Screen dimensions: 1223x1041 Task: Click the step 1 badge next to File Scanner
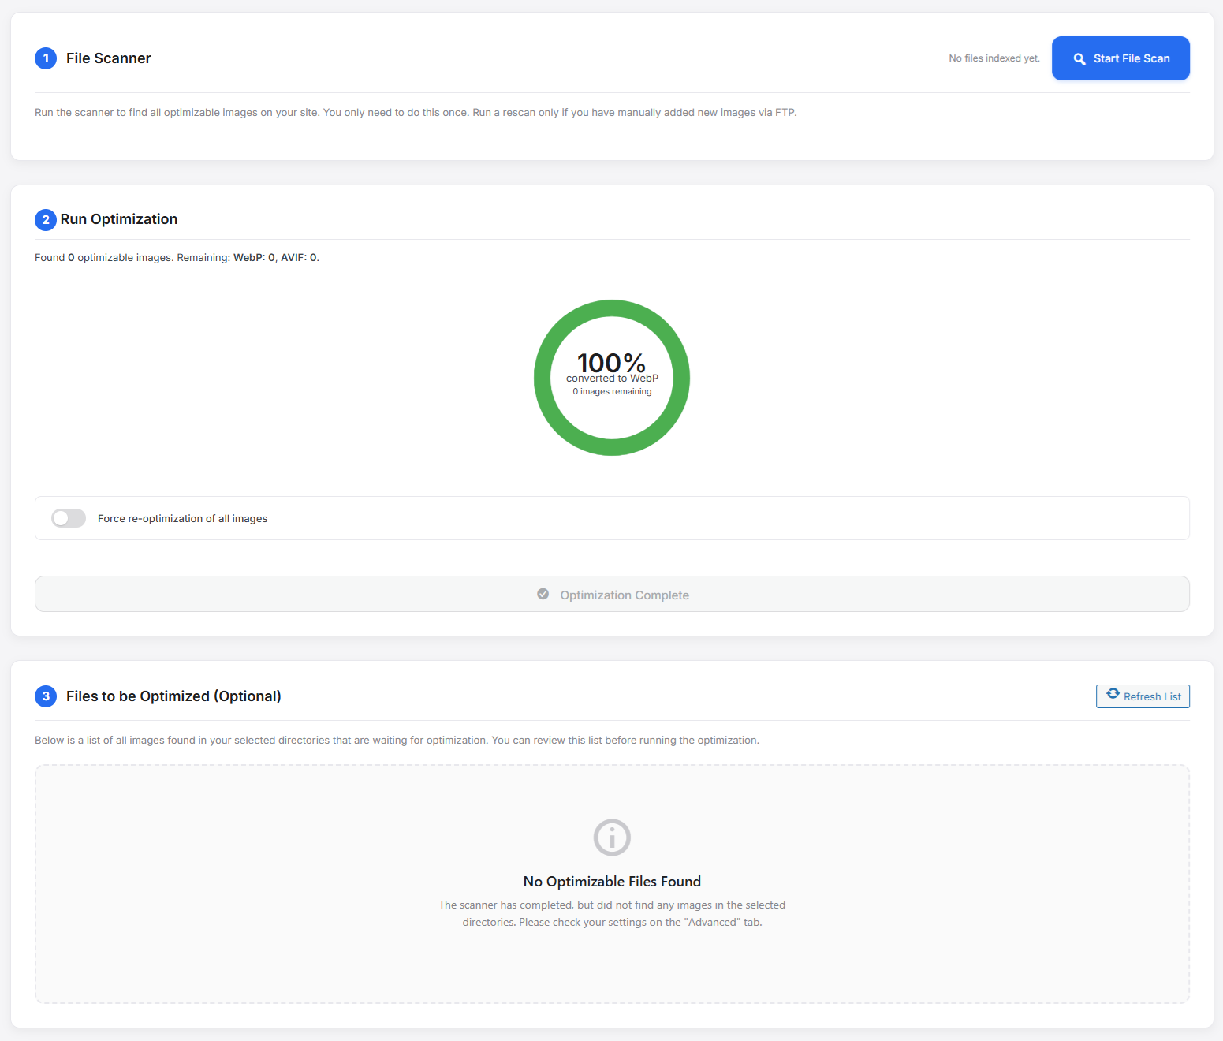[46, 58]
